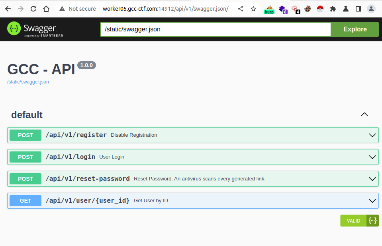382x246 pixels.
Task: Open the cookie editor extension
Action: tap(308, 9)
